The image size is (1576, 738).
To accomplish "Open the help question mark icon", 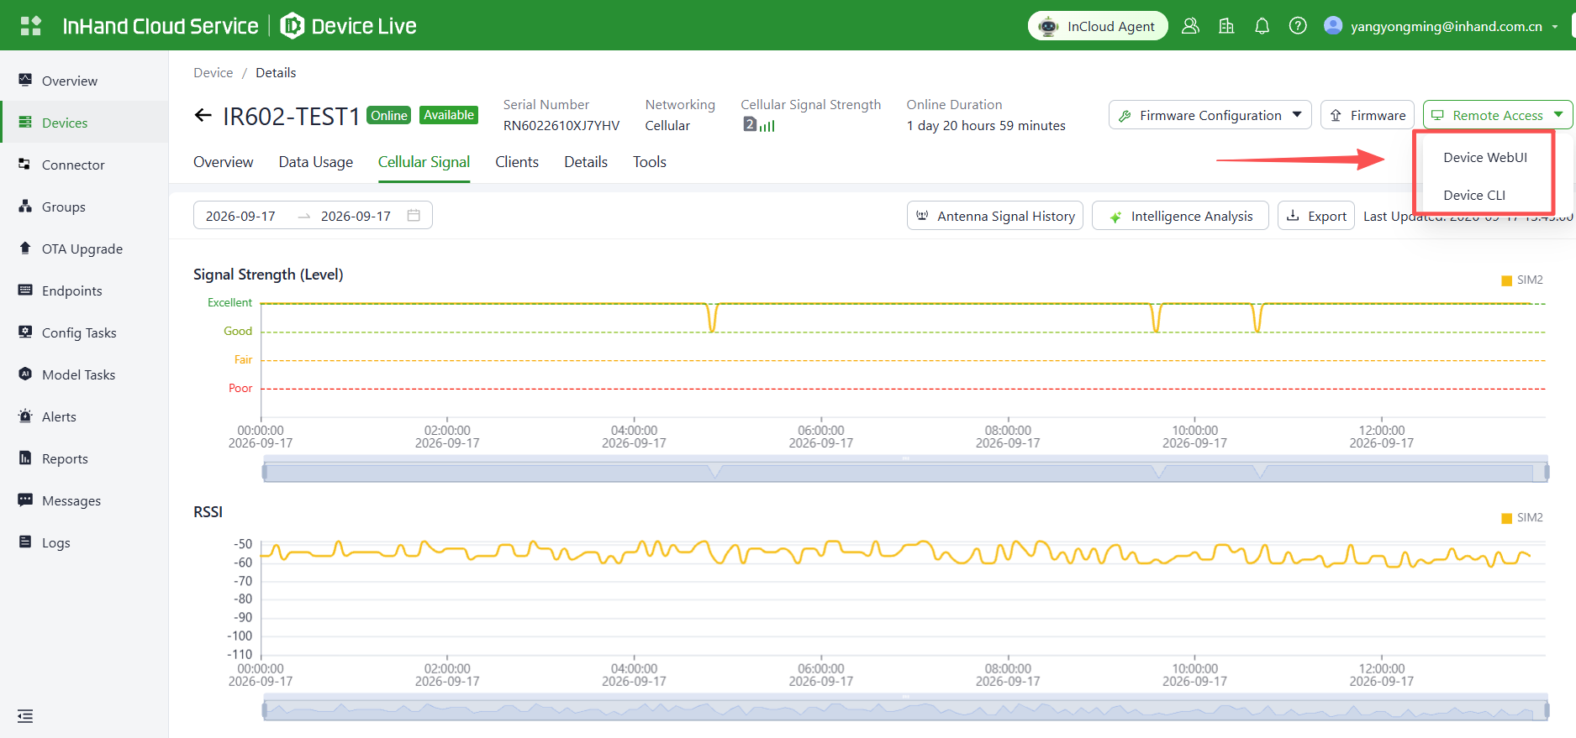I will 1298,26.
